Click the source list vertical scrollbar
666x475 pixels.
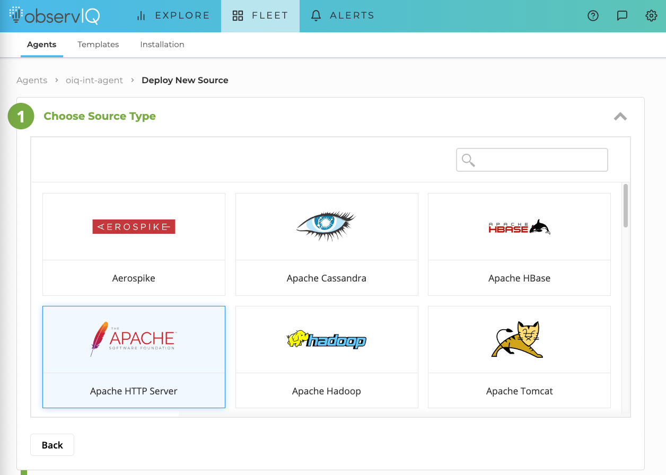pos(626,206)
